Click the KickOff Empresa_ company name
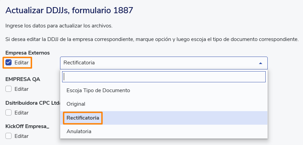303x145 pixels. (x=27, y=126)
